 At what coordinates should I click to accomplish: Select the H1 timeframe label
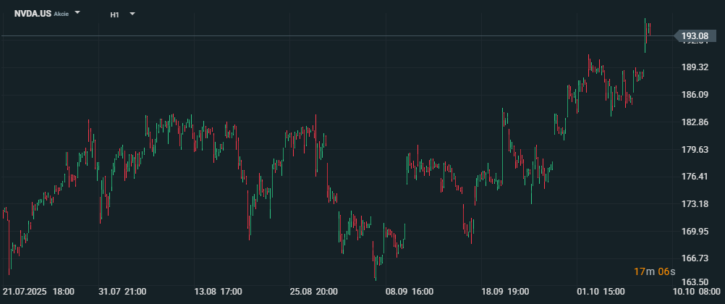pyautogui.click(x=115, y=14)
